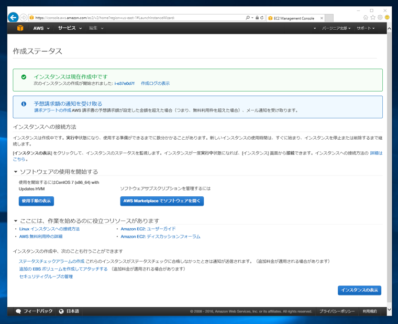Collapse the 役立つリソース section
The height and width of the screenshot is (324, 398).
16,221
